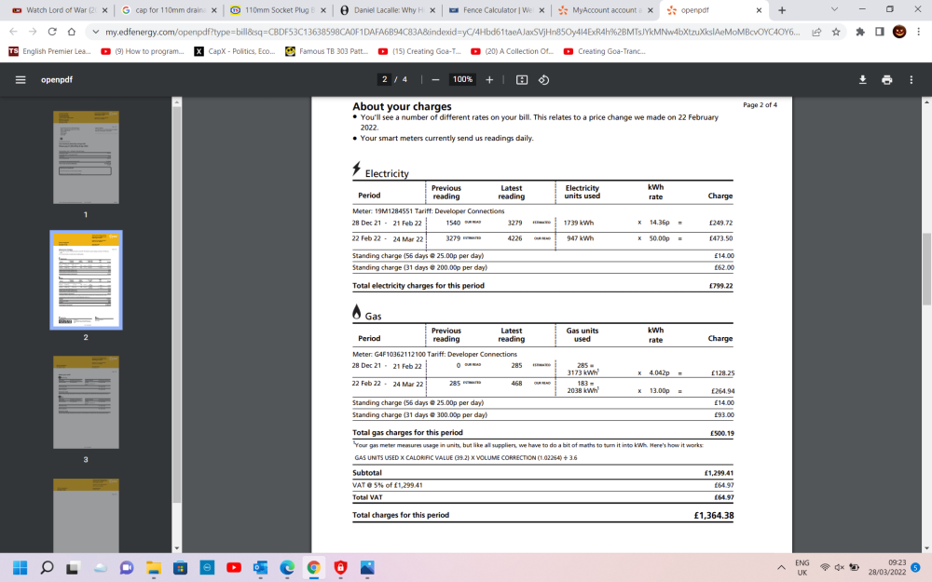The width and height of the screenshot is (932, 582).
Task: Switch to 'Fence Calculator' tab
Action: tap(497, 10)
